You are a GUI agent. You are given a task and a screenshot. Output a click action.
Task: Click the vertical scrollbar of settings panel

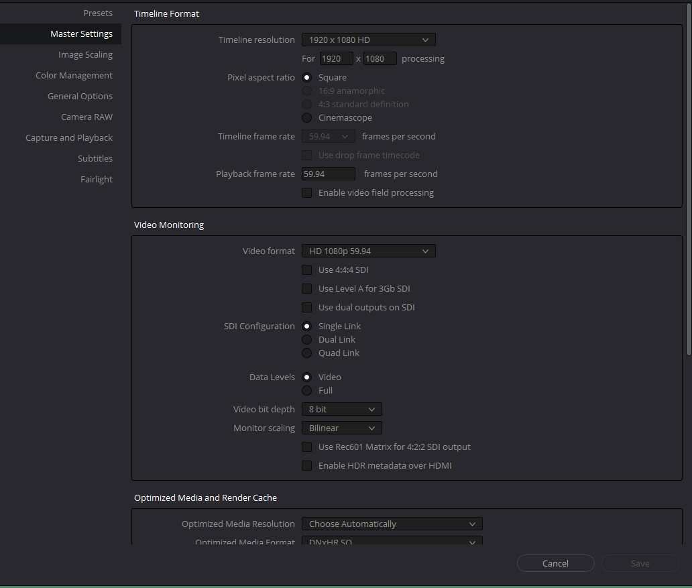689,179
